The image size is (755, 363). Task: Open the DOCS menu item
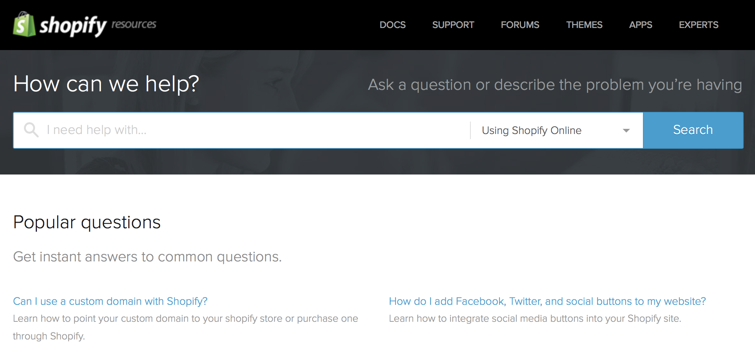pyautogui.click(x=393, y=25)
